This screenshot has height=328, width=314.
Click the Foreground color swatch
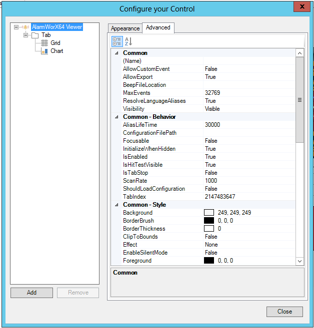[209, 261]
